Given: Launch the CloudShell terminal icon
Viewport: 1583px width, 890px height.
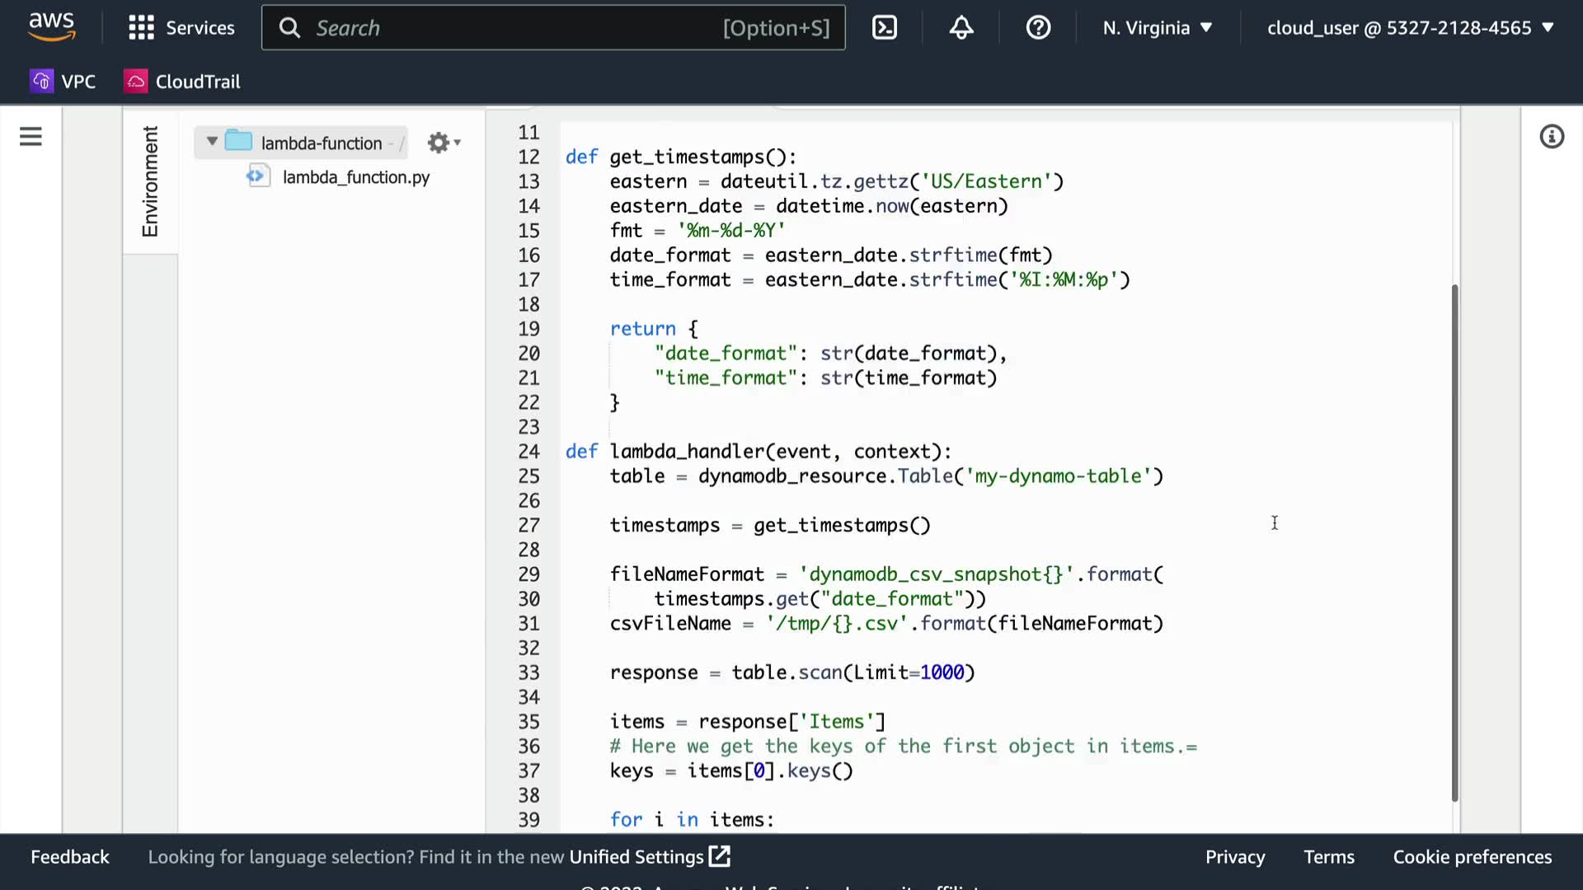Looking at the screenshot, I should pyautogui.click(x=884, y=28).
